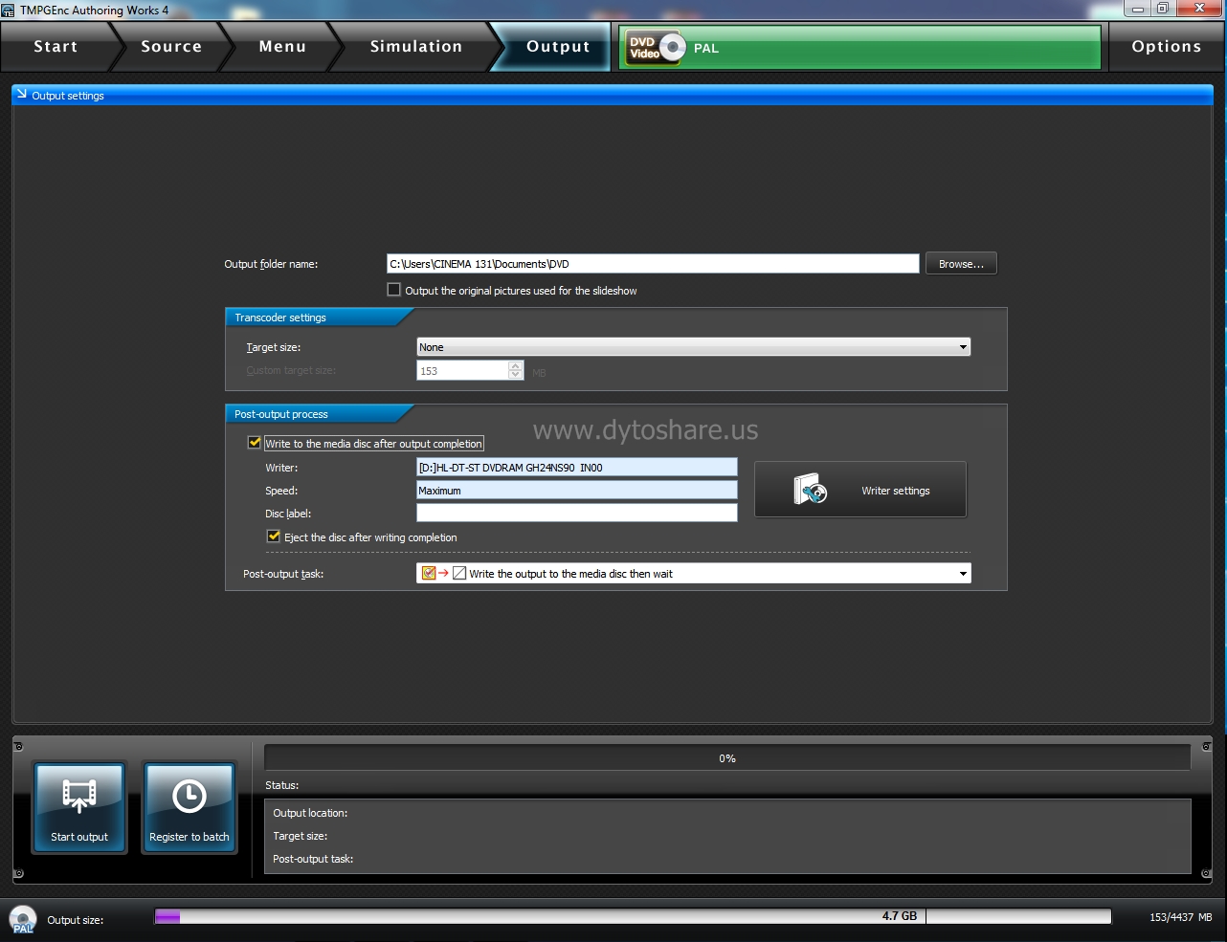Click the Output folder name field
Screen dimensions: 1227x942
click(x=653, y=264)
